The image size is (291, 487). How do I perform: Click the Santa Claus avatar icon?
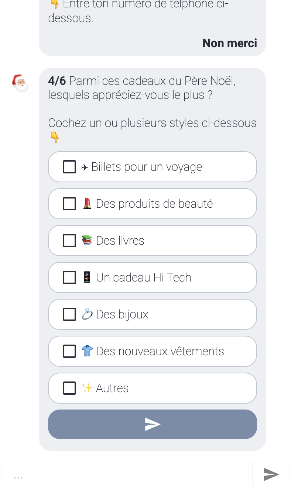click(20, 83)
